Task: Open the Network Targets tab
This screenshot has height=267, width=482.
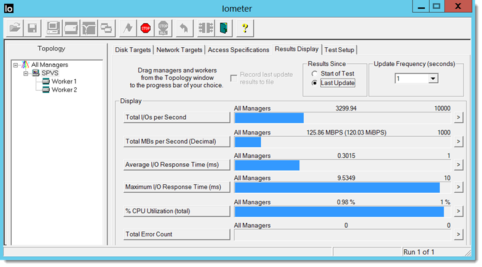Action: point(180,50)
